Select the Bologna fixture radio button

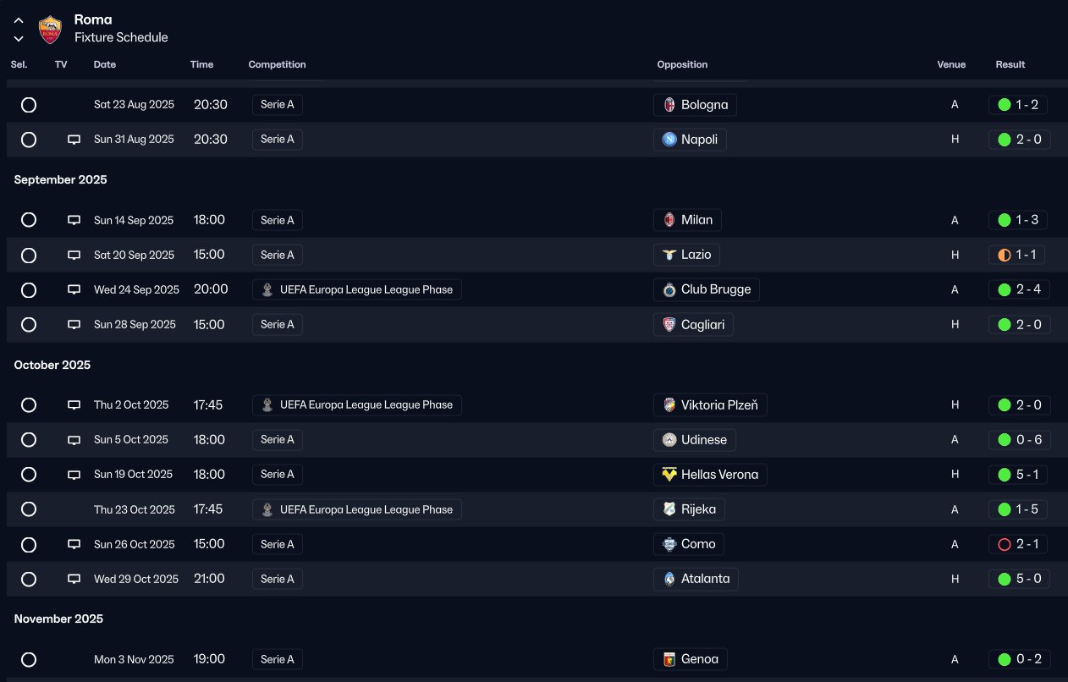pos(29,105)
